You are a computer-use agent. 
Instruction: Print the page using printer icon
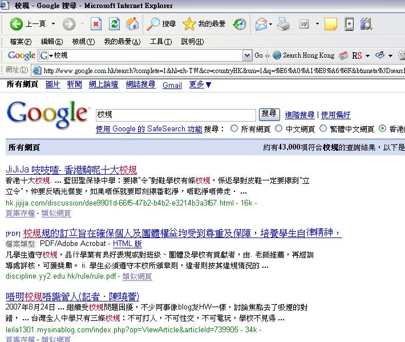(x=283, y=24)
